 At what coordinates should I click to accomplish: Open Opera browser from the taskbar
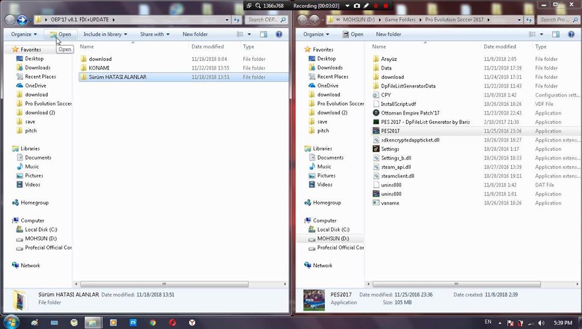coord(172,322)
